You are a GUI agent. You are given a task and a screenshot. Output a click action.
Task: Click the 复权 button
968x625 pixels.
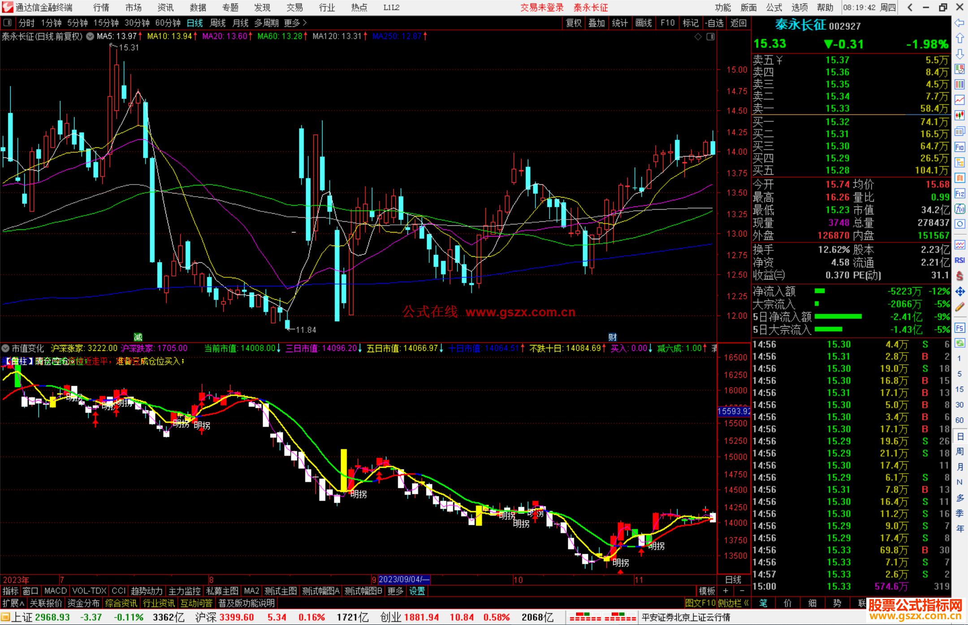coord(574,23)
